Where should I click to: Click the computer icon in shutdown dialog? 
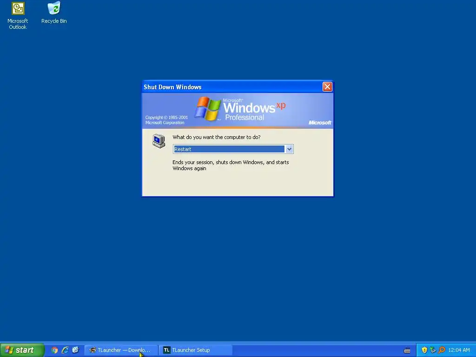pos(159,141)
